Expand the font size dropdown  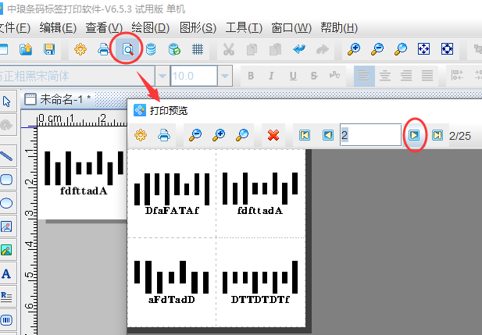point(225,77)
